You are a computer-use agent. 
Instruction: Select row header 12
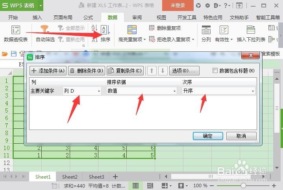(x=7, y=163)
